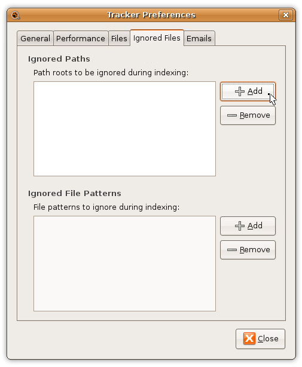Add a new ignored path root

(x=248, y=91)
